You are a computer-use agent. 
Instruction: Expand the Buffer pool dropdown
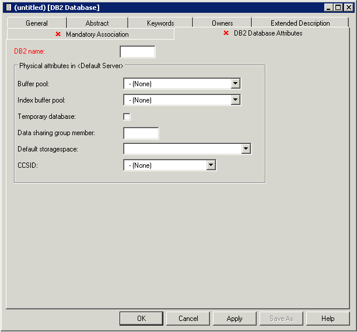235,84
